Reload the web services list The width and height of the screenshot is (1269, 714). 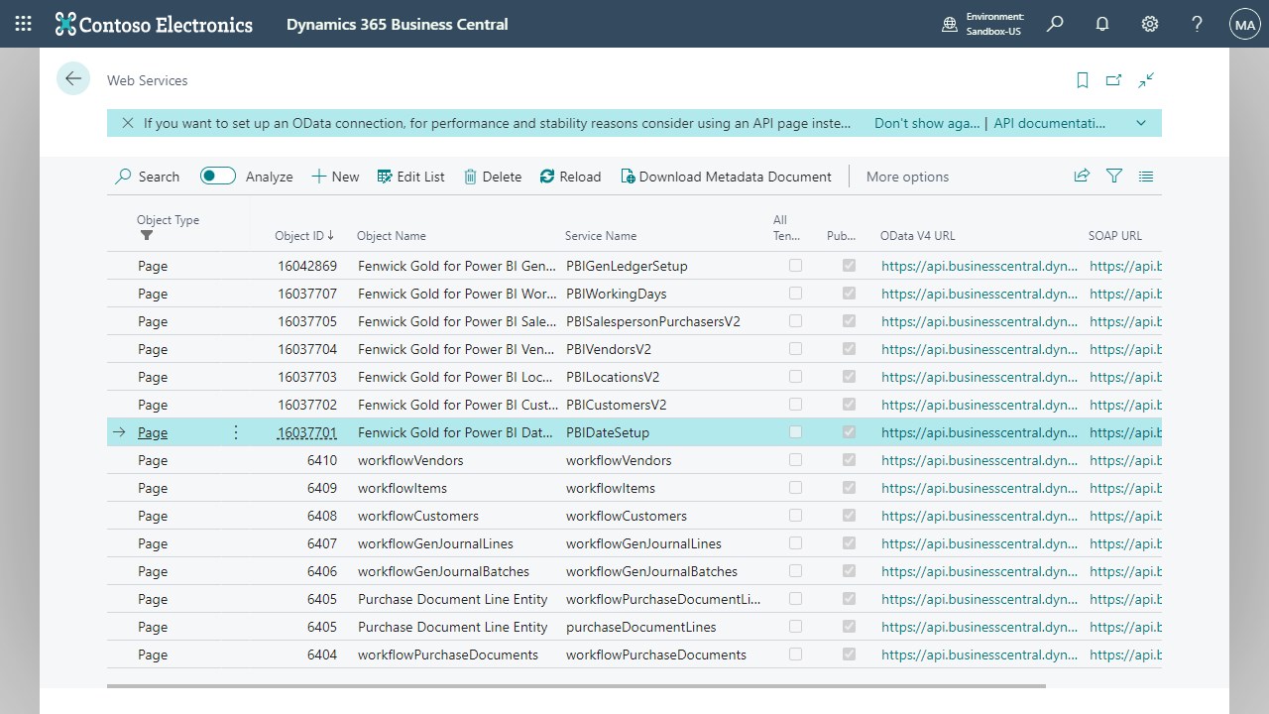pos(570,177)
